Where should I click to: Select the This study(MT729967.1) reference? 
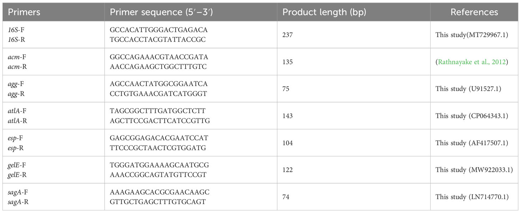471,35
